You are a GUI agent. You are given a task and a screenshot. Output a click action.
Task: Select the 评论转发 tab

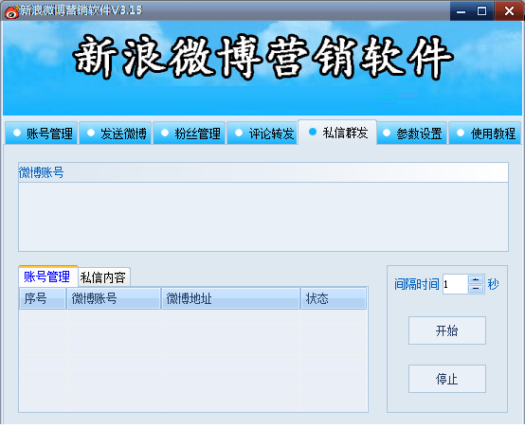262,134
